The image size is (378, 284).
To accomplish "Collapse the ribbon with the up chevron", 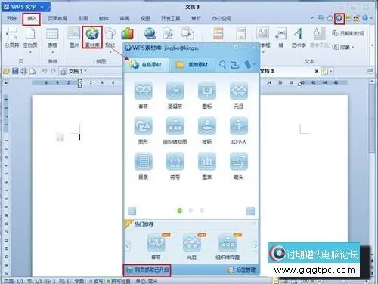I will [313, 18].
